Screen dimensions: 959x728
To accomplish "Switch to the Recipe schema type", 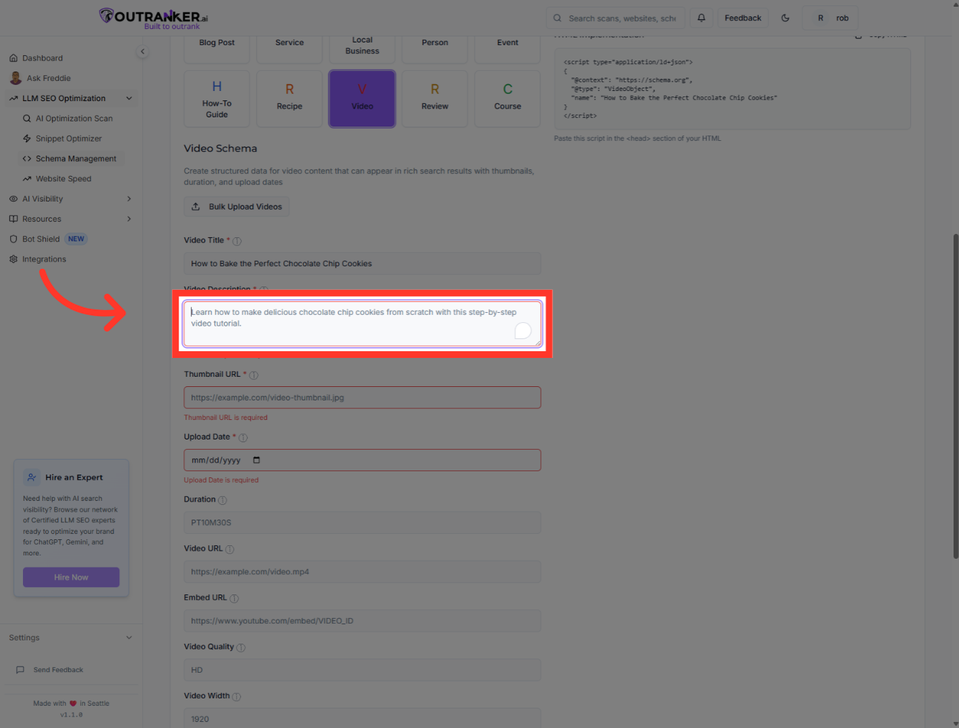I will [289, 98].
